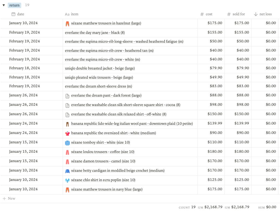Viewport: 280px width, 212px height.
Task: Open the date column header
Action: [18, 14]
